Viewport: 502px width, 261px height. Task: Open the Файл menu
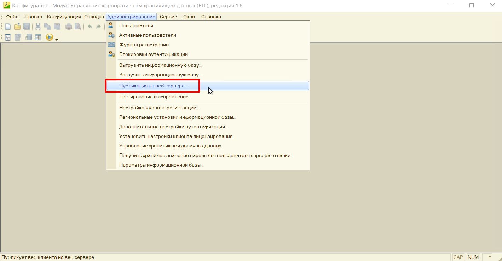(x=12, y=17)
